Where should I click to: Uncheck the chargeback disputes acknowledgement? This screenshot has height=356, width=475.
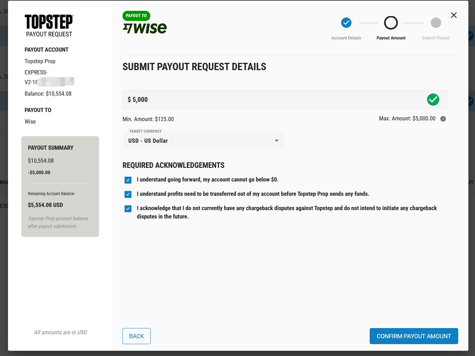coord(128,209)
